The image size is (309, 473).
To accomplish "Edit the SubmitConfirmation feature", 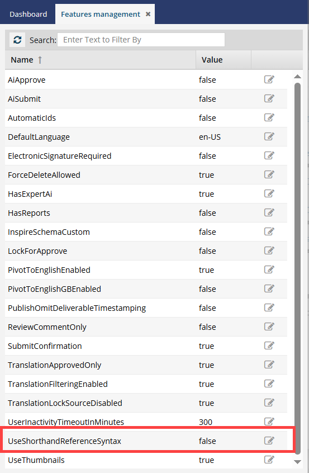I will tap(269, 346).
